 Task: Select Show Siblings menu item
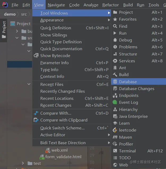tap(72, 35)
